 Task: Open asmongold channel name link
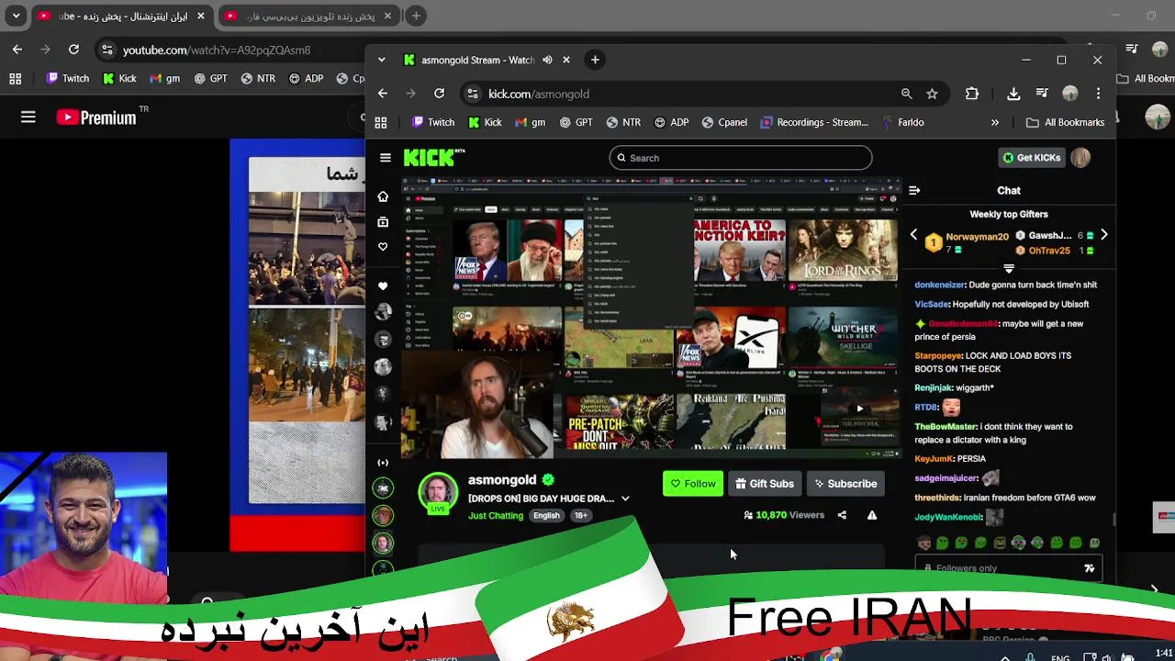(502, 480)
